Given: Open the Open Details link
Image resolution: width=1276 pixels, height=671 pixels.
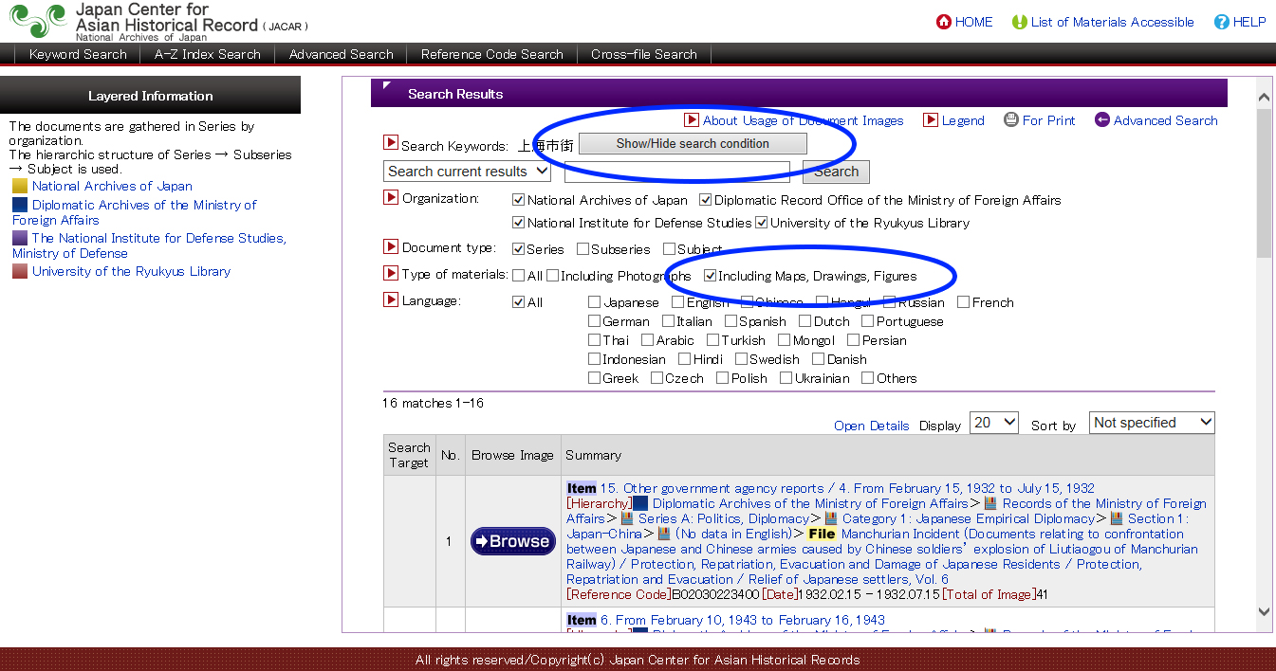Looking at the screenshot, I should click(872, 426).
